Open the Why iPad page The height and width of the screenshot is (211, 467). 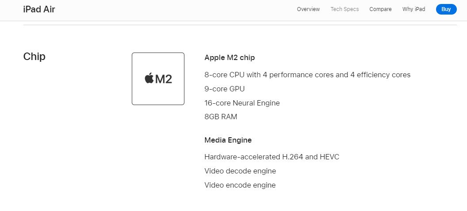point(413,9)
